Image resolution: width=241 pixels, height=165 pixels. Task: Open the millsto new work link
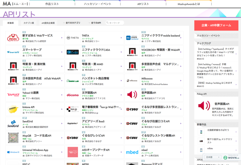coord(210,148)
